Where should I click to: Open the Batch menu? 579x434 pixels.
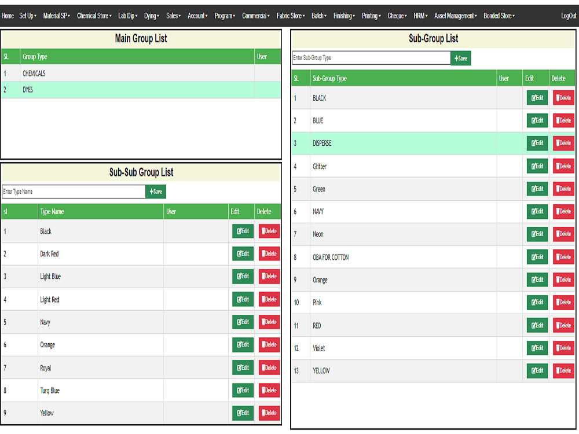318,16
